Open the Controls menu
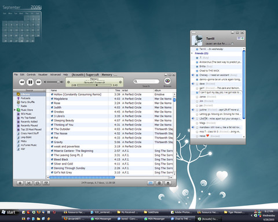This screenshot has height=222, width=278. (31, 75)
